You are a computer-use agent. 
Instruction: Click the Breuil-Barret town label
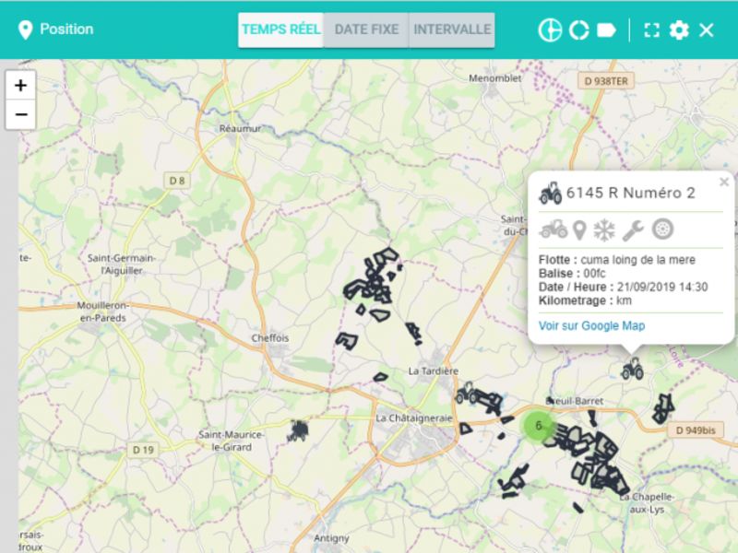click(x=574, y=401)
